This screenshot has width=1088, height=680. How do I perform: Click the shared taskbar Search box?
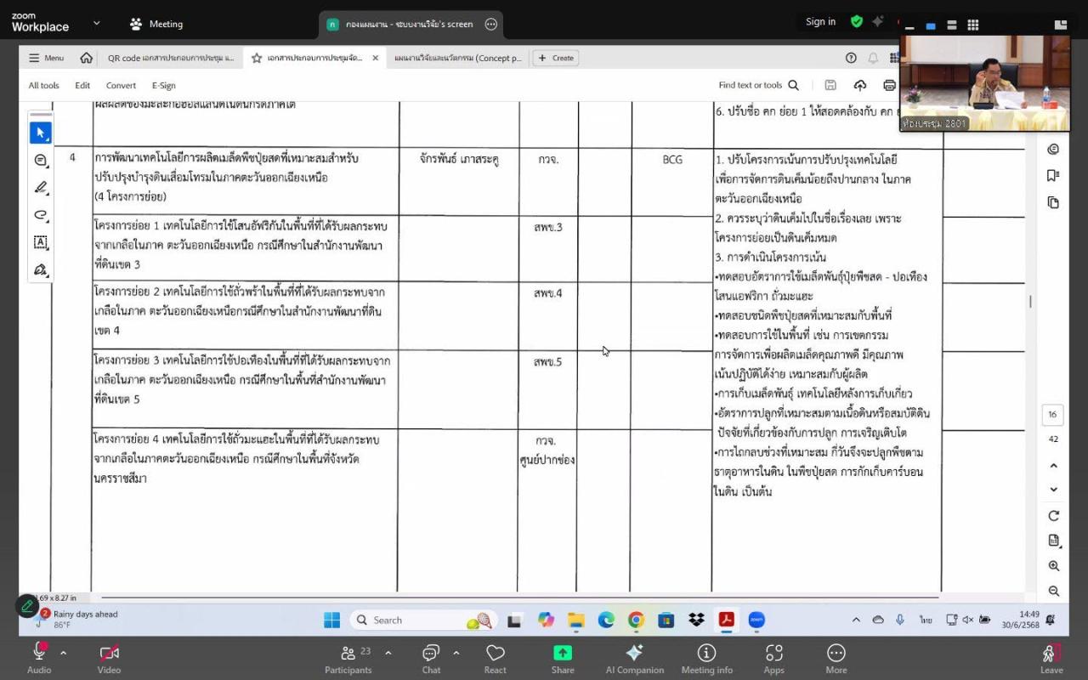pyautogui.click(x=422, y=620)
